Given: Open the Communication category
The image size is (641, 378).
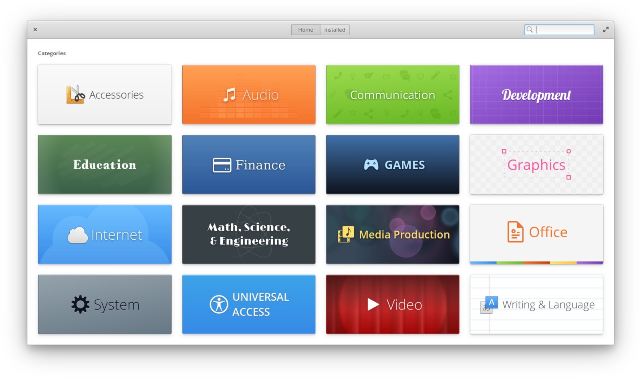Looking at the screenshot, I should click(393, 95).
